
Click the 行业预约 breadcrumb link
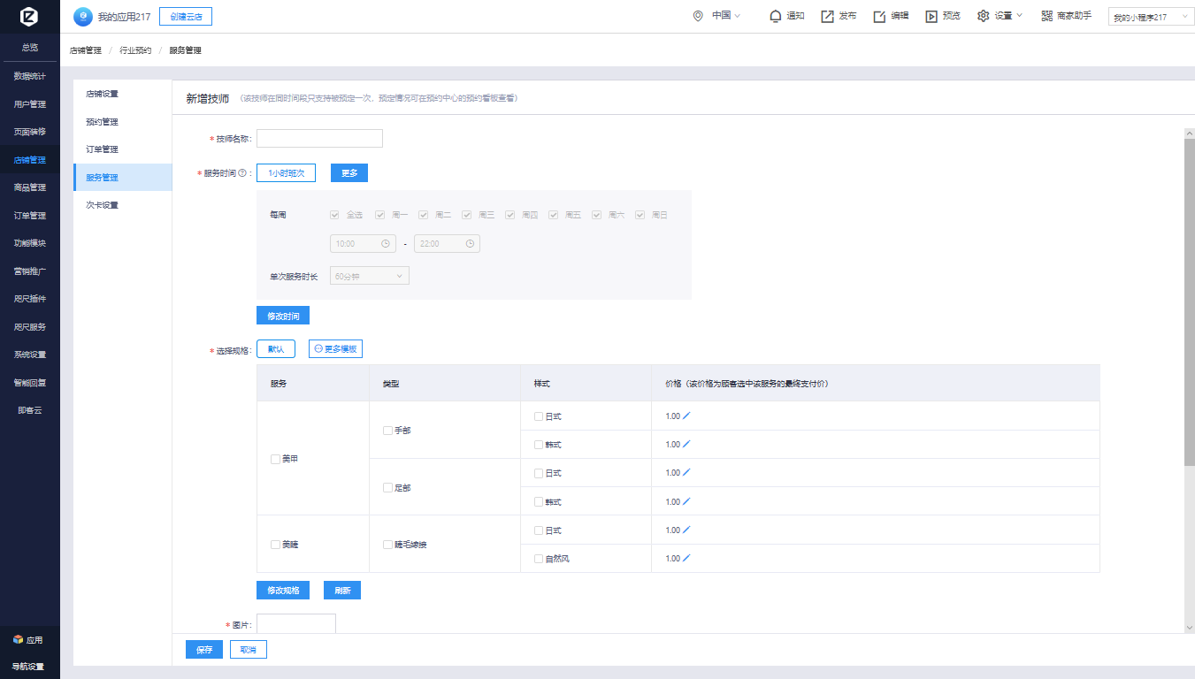click(x=135, y=50)
